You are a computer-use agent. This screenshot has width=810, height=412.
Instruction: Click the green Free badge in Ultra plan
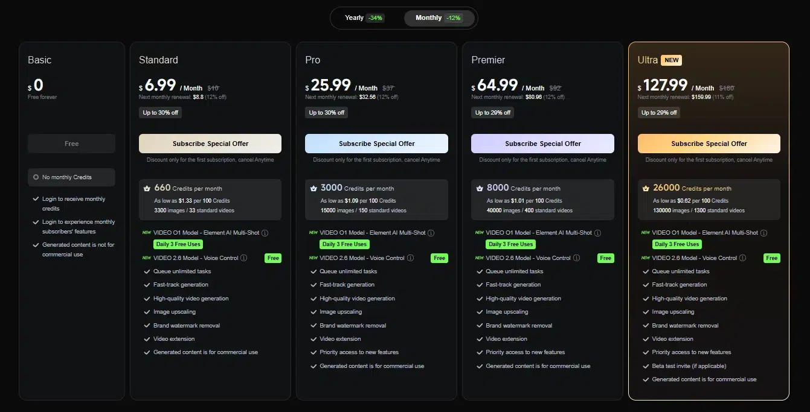pos(771,258)
